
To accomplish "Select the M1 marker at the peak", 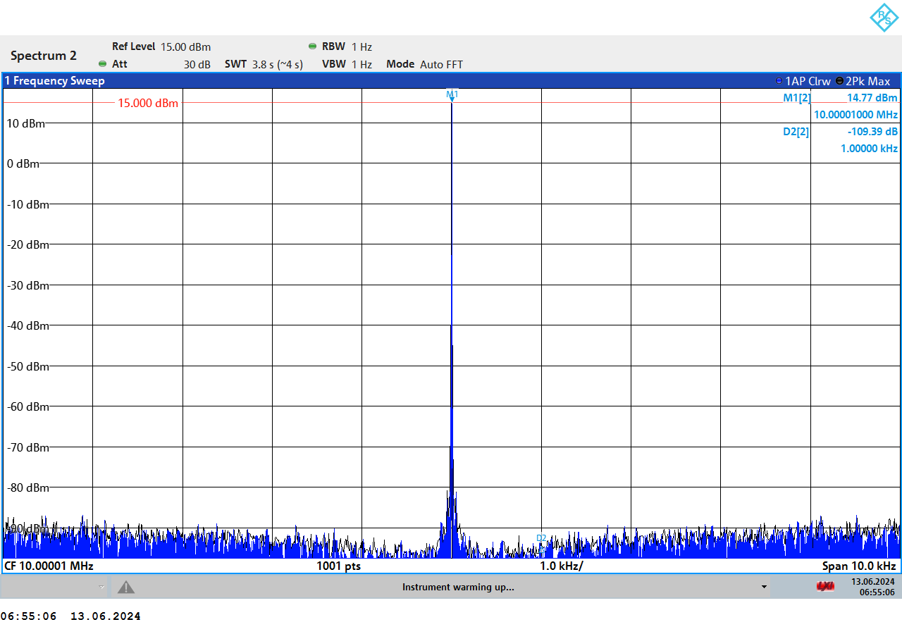I will (x=452, y=94).
